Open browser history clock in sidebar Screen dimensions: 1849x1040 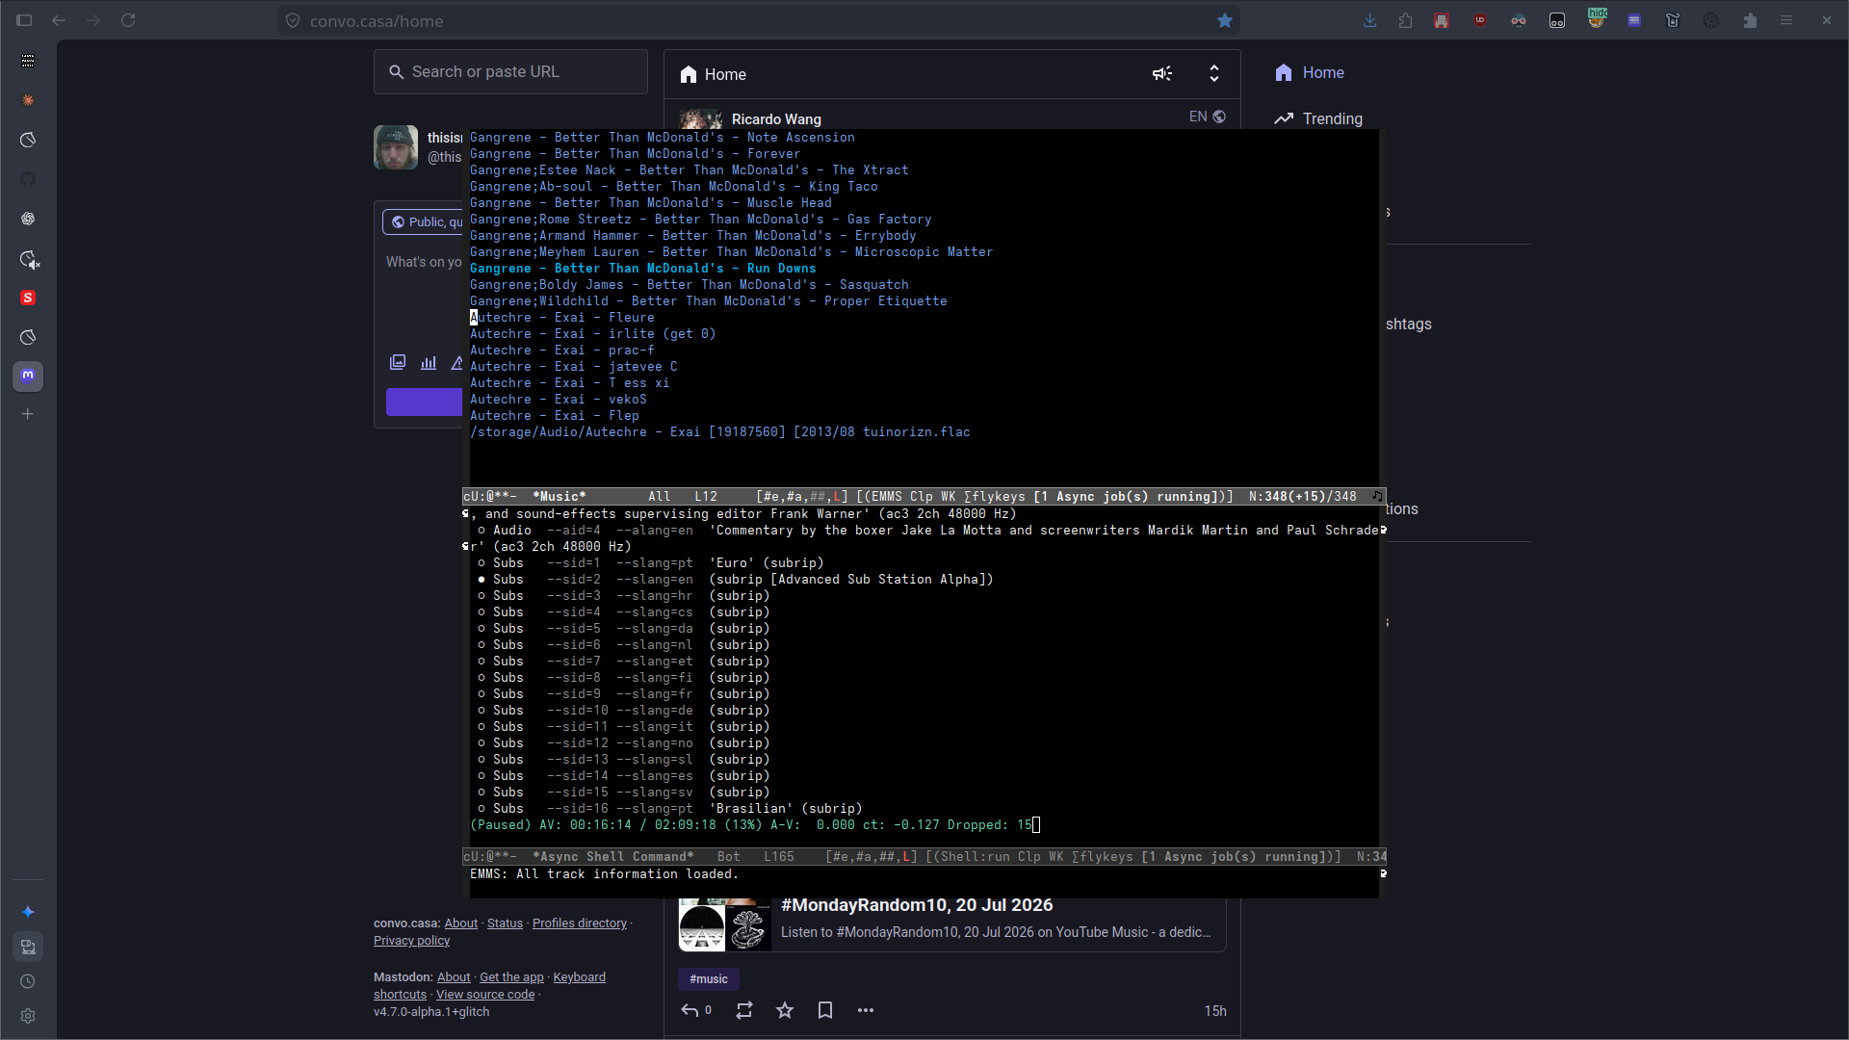pyautogui.click(x=28, y=981)
